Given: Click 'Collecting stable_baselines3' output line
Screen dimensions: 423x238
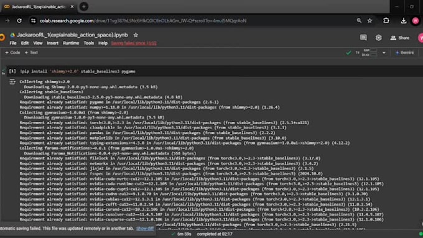Looking at the screenshot, I should [51, 92].
